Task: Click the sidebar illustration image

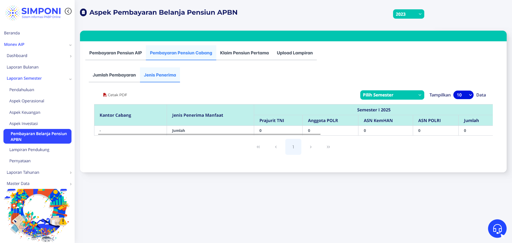Action: tap(37, 215)
